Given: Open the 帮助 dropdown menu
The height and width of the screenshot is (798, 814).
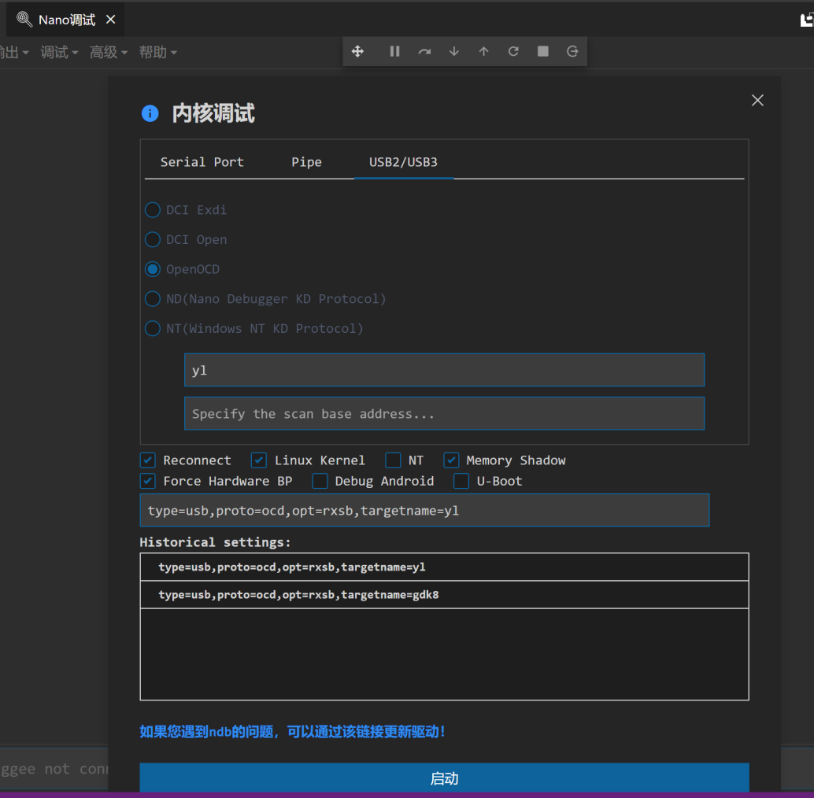Looking at the screenshot, I should coord(157,52).
